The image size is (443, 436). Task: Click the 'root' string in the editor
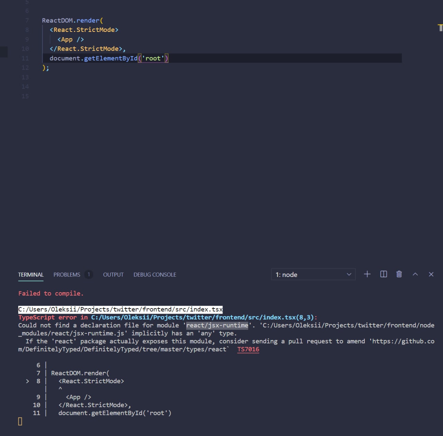pyautogui.click(x=153, y=58)
